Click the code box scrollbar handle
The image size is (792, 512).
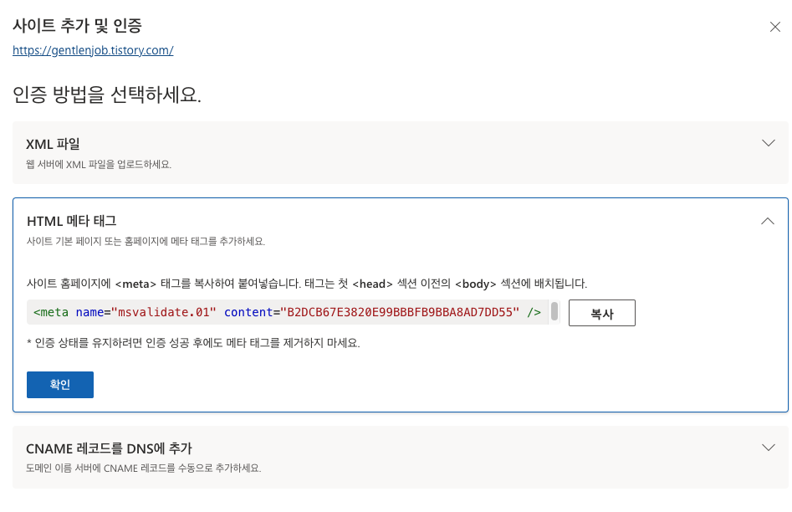click(x=554, y=311)
